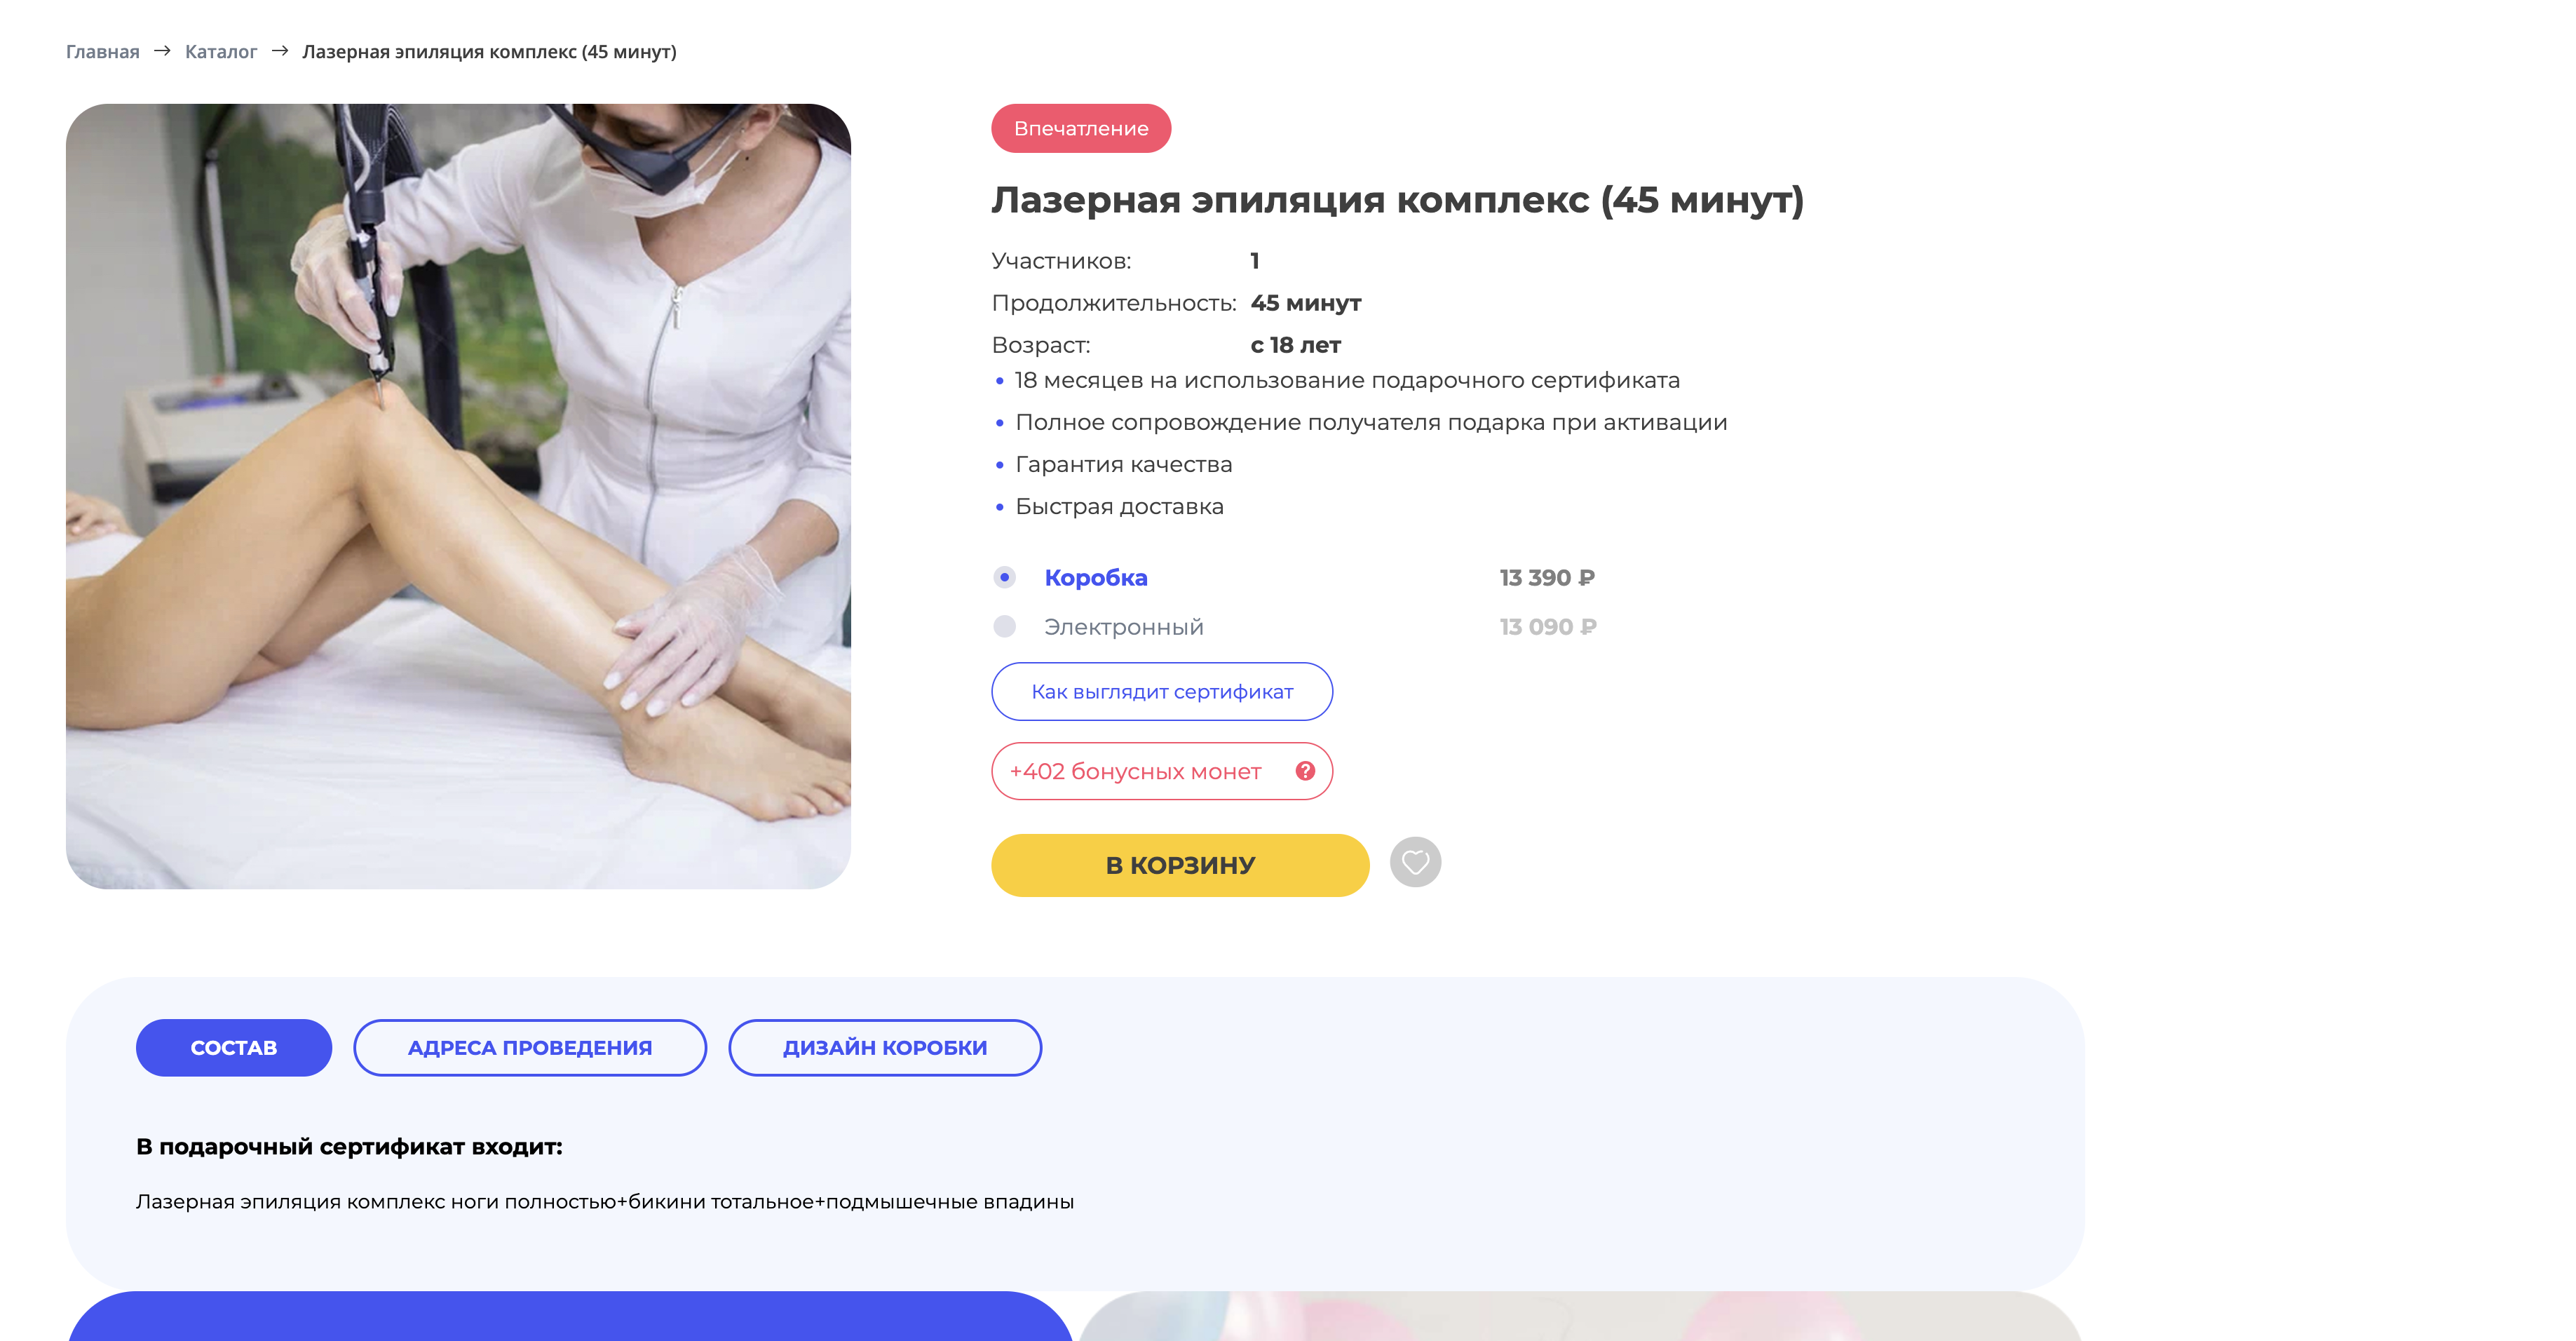Click the Коробка label text
This screenshot has height=1341, width=2576.
(x=1096, y=578)
